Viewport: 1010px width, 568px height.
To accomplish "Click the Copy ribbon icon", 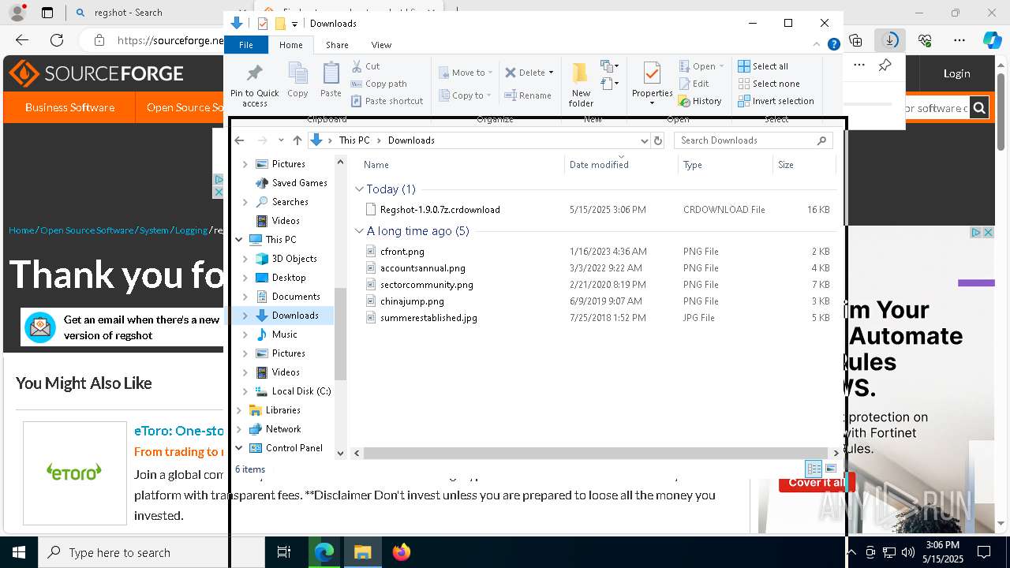I will coord(297,80).
